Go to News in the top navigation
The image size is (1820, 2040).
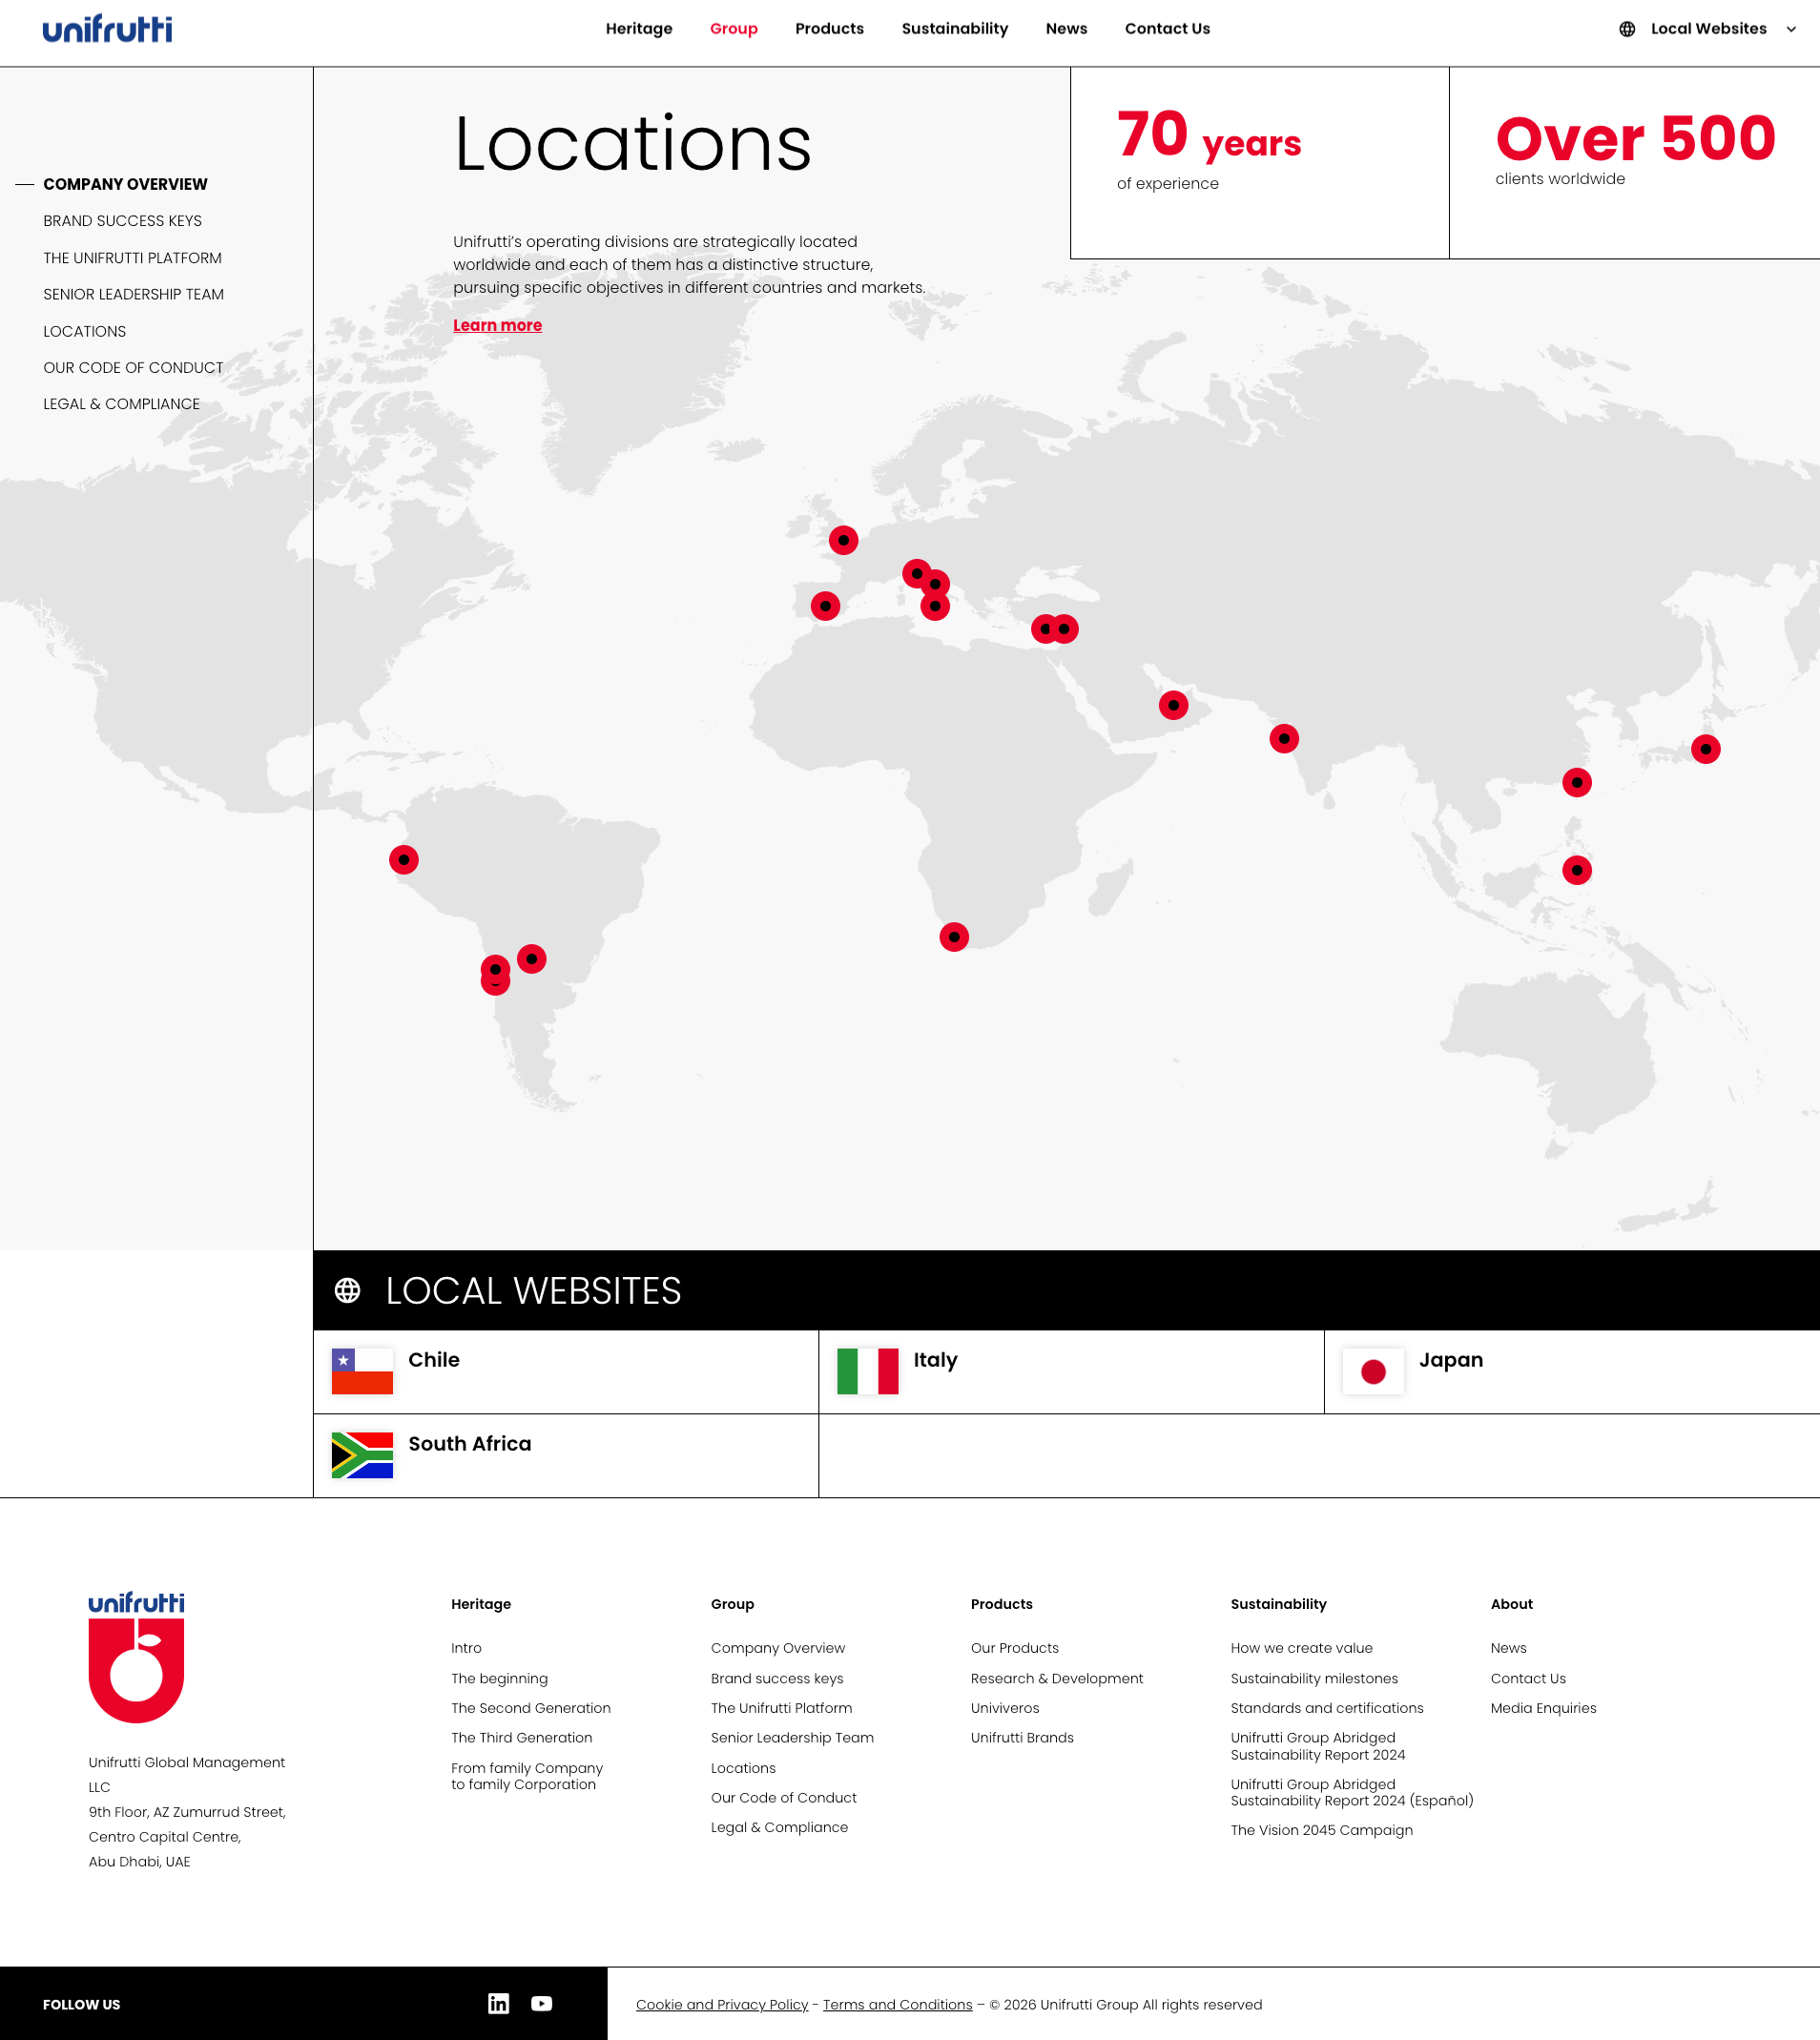[x=1066, y=29]
